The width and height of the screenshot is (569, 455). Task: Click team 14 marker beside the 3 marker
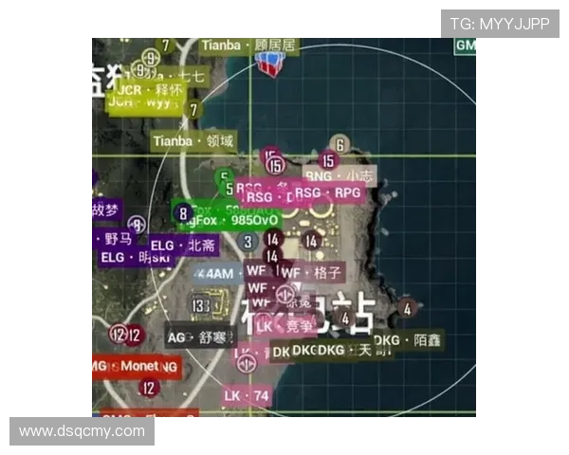(272, 239)
